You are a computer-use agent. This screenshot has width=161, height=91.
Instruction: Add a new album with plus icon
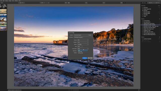click(159, 19)
